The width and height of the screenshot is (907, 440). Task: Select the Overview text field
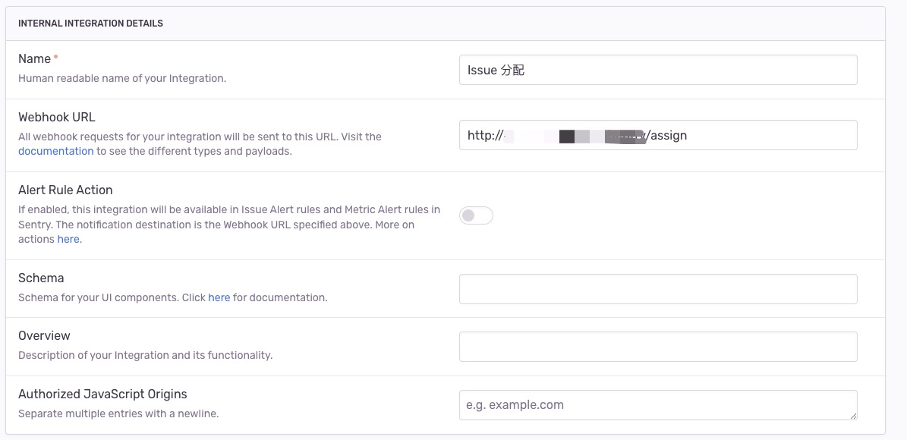[657, 347]
